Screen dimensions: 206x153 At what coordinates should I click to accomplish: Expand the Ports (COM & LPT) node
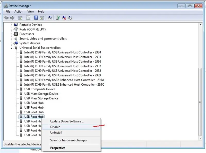[12, 29]
